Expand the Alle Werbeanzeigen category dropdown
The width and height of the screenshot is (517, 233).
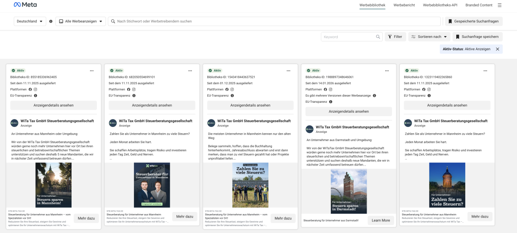[x=81, y=21]
